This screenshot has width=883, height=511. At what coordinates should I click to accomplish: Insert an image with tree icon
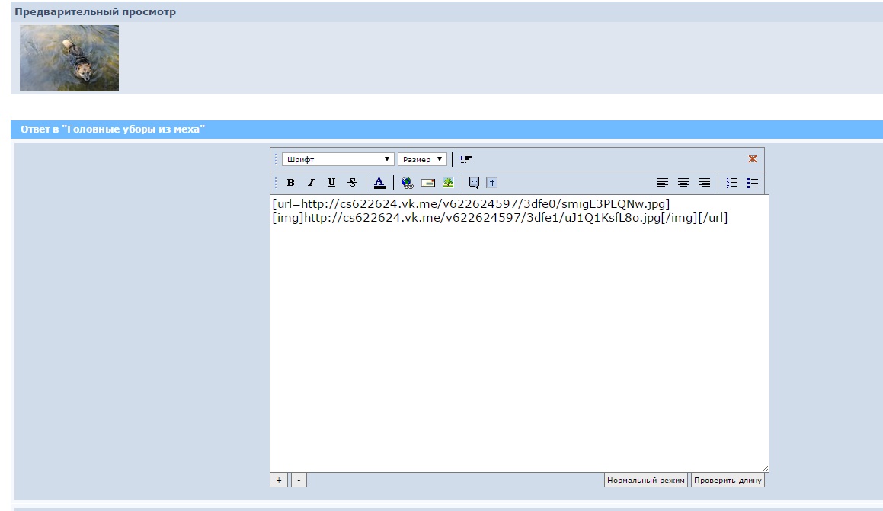tap(448, 182)
